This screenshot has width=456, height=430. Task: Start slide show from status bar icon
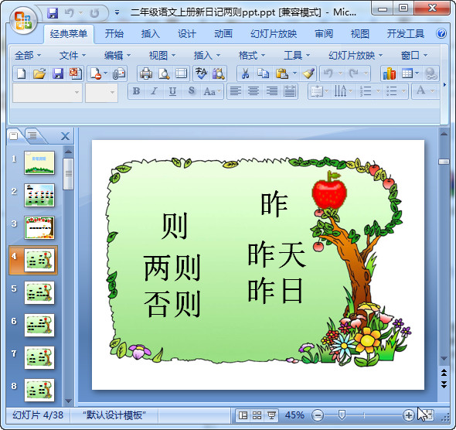pyautogui.click(x=271, y=415)
